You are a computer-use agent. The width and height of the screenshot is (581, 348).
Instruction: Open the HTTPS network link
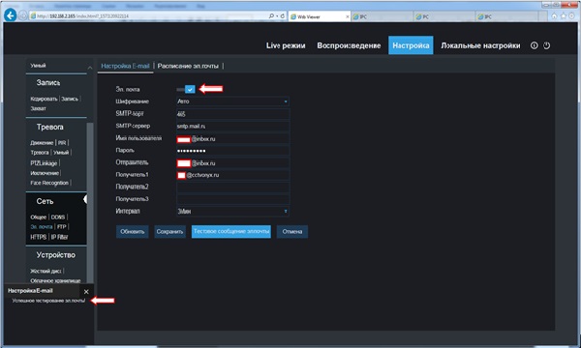(38, 237)
